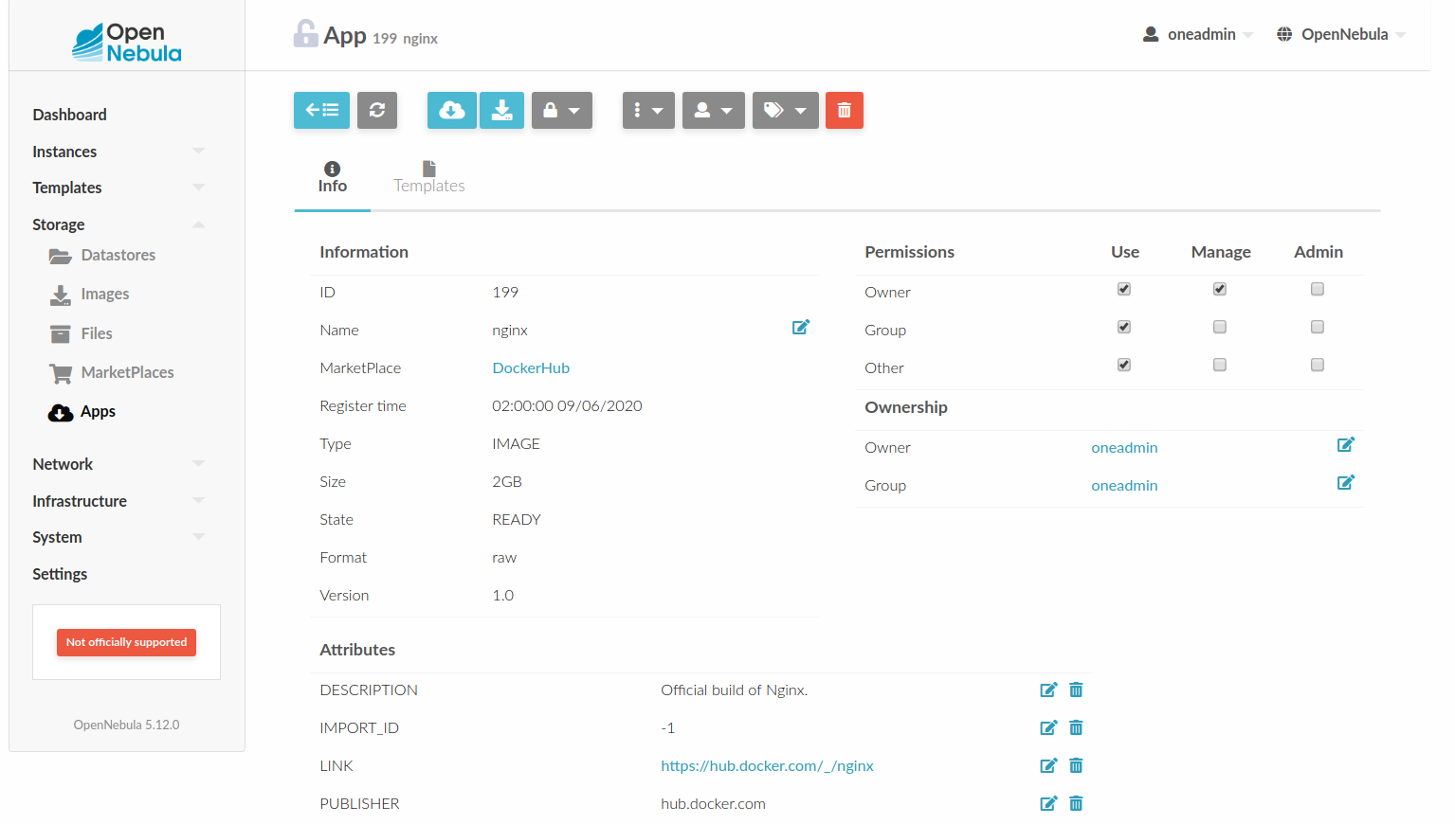This screenshot has width=1455, height=824.
Task: Click the OpenNebula 5.12.0 version text
Action: (126, 725)
